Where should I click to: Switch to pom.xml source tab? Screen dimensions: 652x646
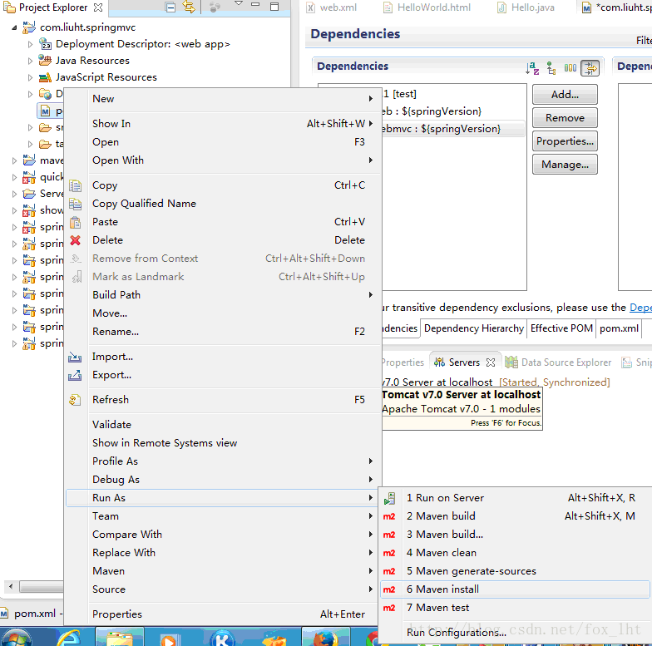click(x=619, y=328)
